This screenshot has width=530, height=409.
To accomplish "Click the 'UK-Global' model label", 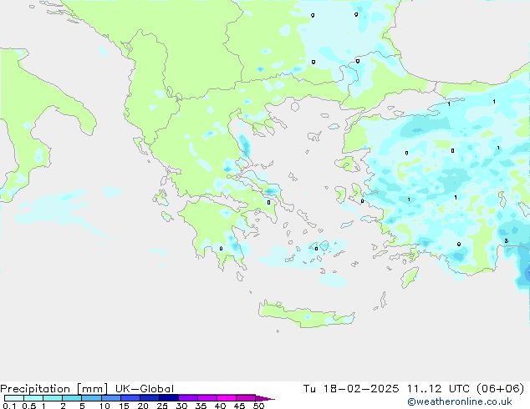I will click(145, 388).
